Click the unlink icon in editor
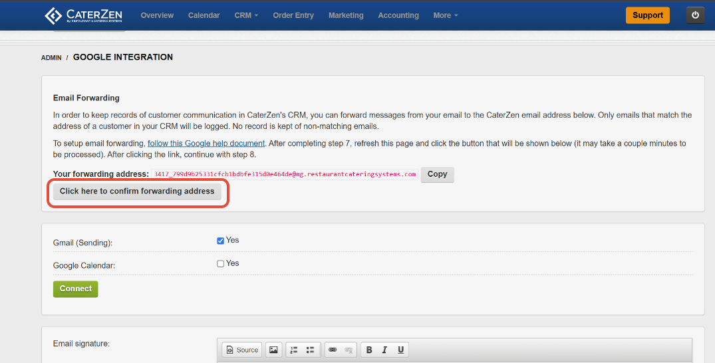The image size is (715, 363). click(x=349, y=350)
